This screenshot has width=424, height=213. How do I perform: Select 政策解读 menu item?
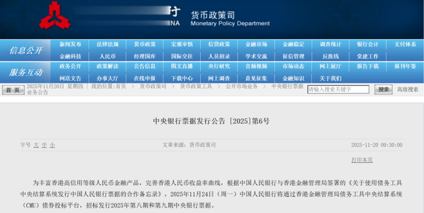[108, 66]
